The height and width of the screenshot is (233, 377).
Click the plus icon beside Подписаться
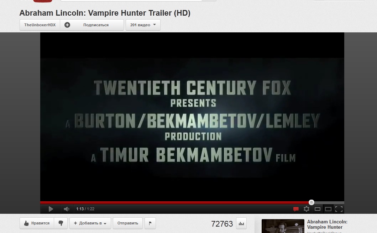[67, 25]
